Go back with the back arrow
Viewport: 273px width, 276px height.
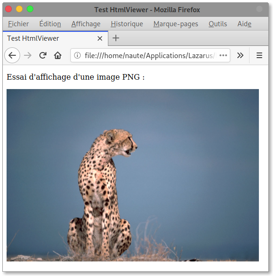click(12, 55)
